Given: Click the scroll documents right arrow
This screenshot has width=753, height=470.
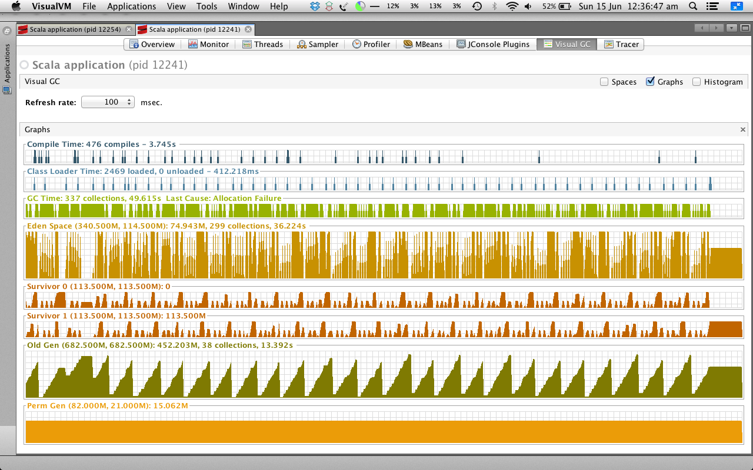Looking at the screenshot, I should 716,28.
